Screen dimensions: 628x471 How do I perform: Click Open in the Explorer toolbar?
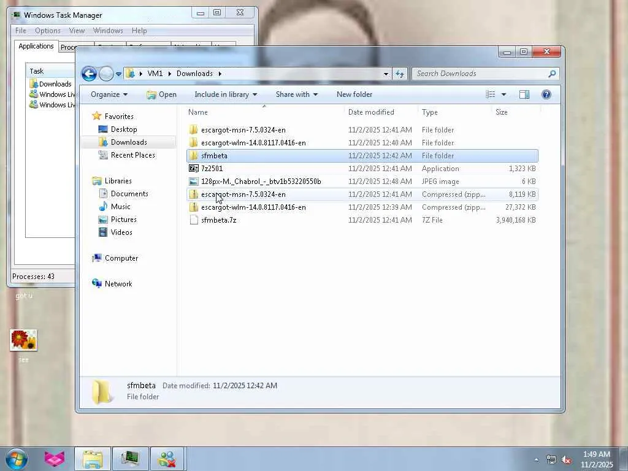pos(161,94)
